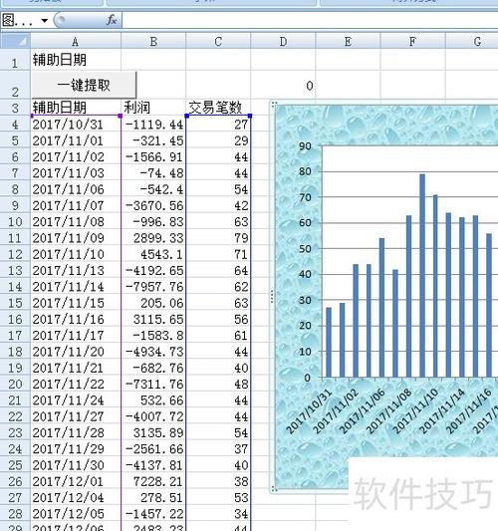Image resolution: width=498 pixels, height=531 pixels.
Task: Click the first chart bar for 2017/10/31
Action: click(329, 343)
